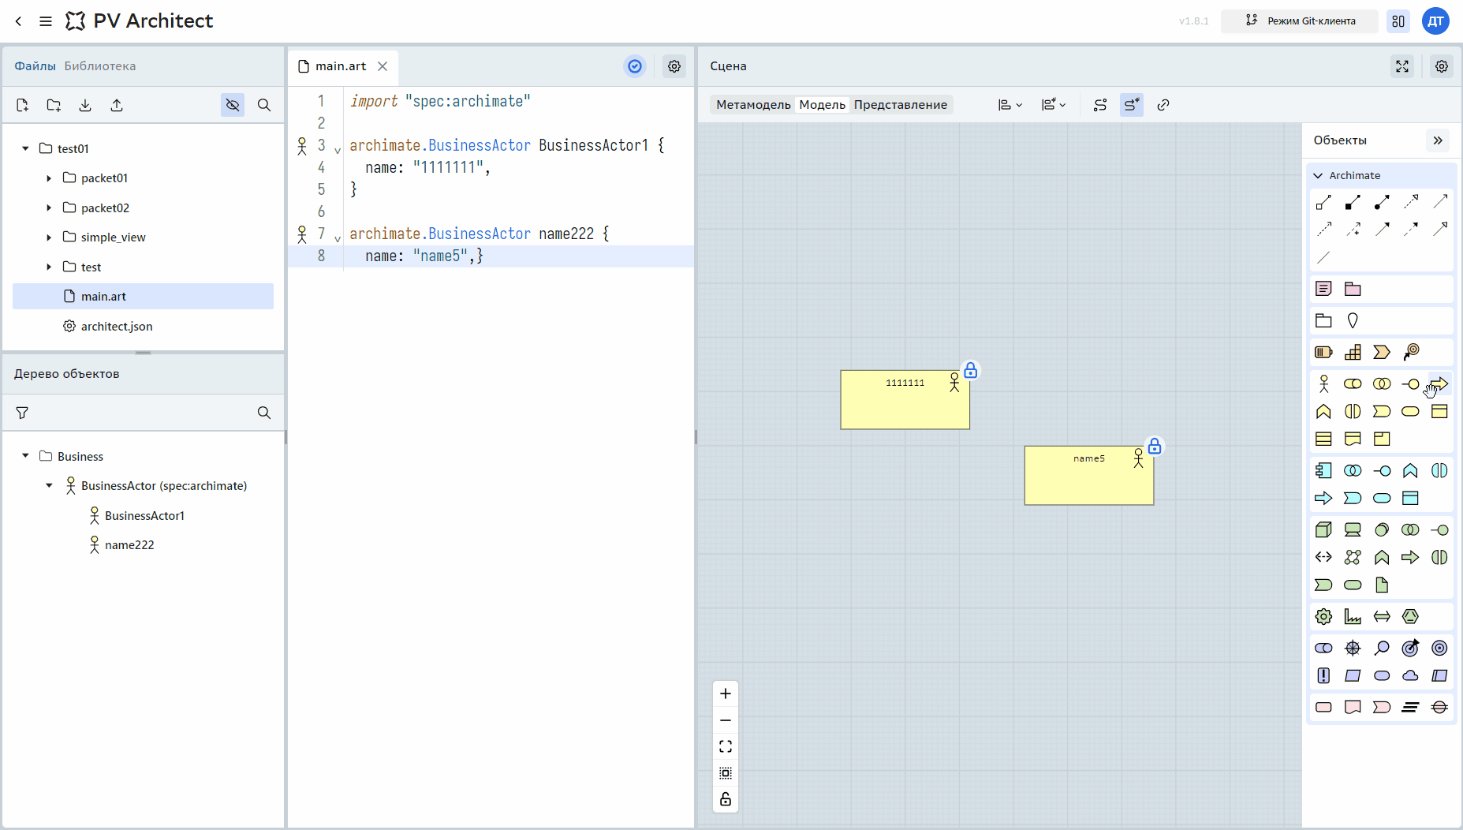The width and height of the screenshot is (1463, 830).
Task: Open the main.art editor settings gear
Action: [674, 66]
